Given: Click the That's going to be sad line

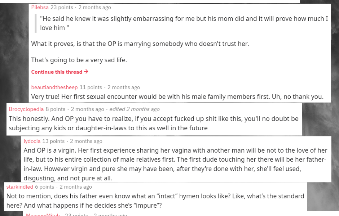Looking at the screenshot, I should coord(79,60).
